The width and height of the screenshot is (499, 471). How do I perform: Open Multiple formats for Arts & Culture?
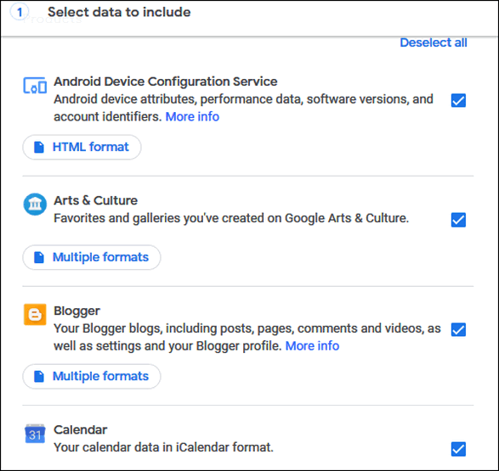click(x=92, y=257)
